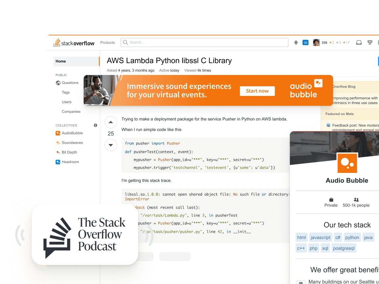This screenshot has height=284, width=379.
Task: Select the sql tag
Action: tap(325, 248)
